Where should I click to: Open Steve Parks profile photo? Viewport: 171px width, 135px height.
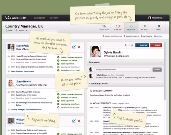[x=11, y=47]
